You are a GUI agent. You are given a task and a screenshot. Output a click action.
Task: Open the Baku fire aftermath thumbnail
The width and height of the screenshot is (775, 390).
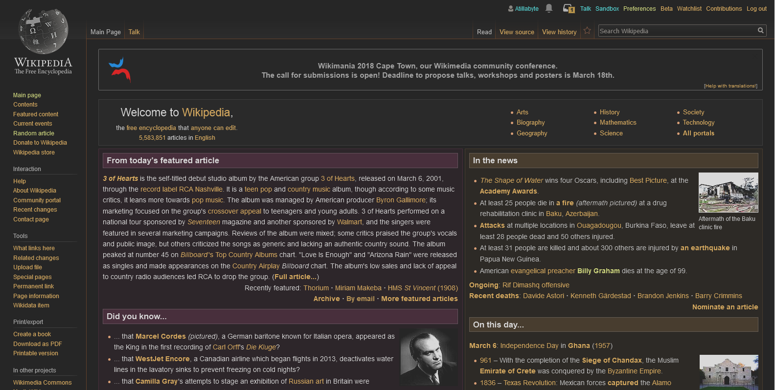click(x=729, y=193)
